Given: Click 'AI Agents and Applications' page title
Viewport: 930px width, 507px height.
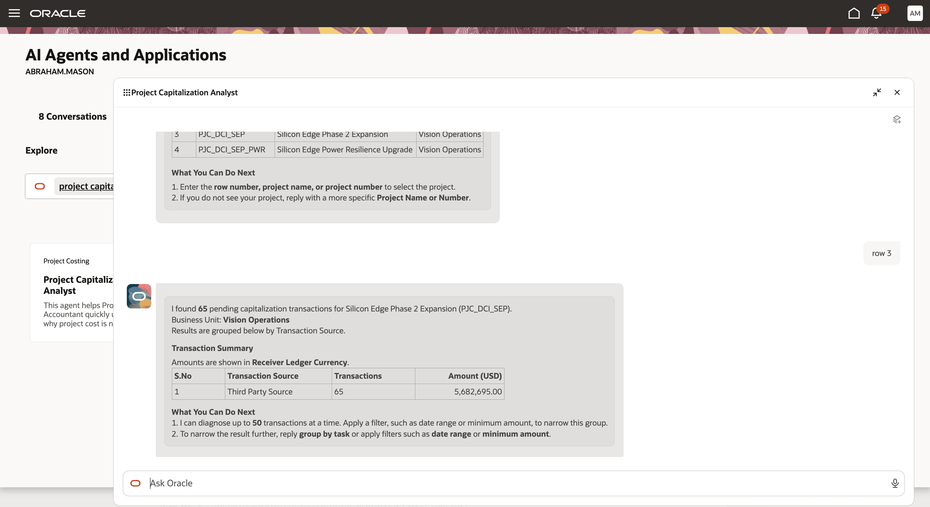Looking at the screenshot, I should coord(126,55).
